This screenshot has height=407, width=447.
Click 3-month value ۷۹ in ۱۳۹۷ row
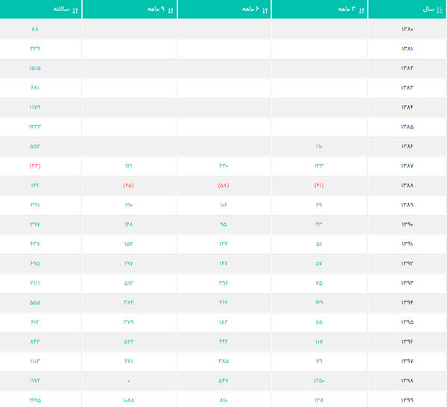(x=319, y=361)
